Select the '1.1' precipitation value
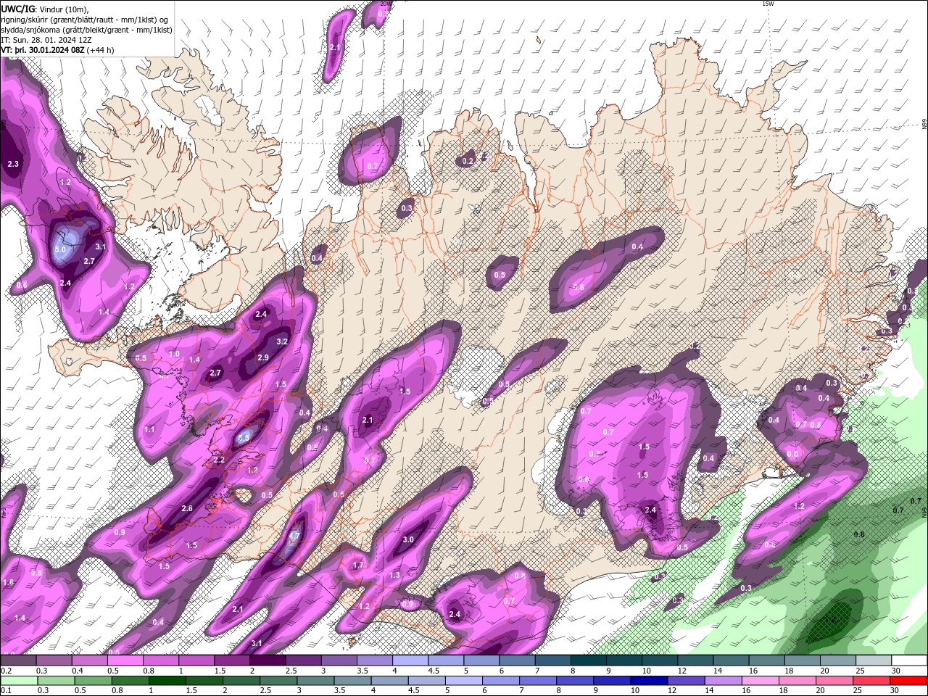This screenshot has height=696, width=928. tap(149, 429)
